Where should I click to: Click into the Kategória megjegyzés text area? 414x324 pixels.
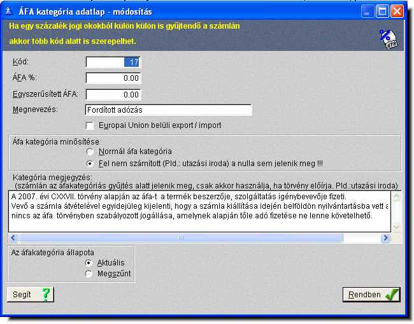point(199,211)
